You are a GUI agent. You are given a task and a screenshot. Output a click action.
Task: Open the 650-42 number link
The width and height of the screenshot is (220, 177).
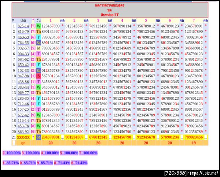tap(23, 65)
